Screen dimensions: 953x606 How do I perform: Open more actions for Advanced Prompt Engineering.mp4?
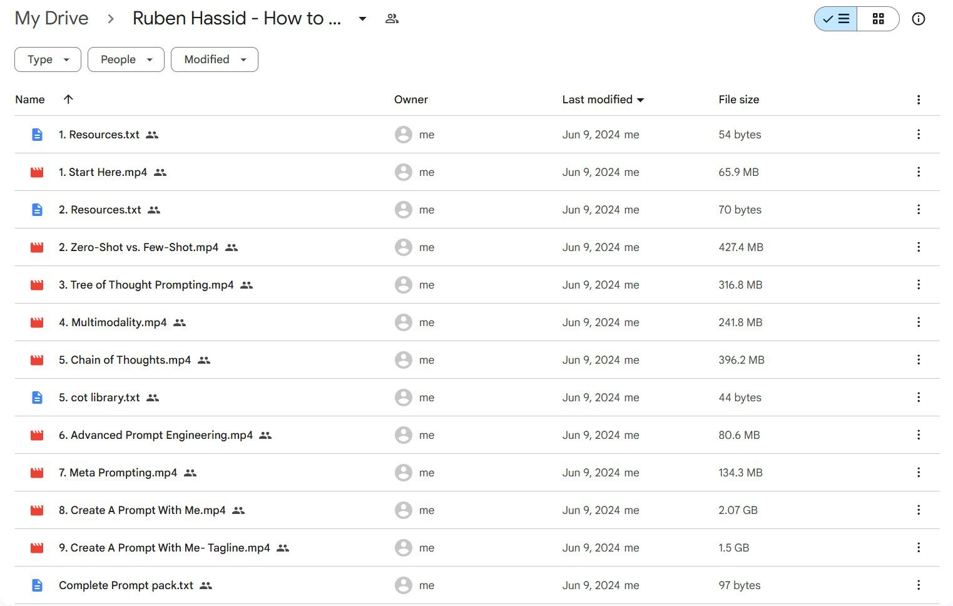pyautogui.click(x=918, y=435)
